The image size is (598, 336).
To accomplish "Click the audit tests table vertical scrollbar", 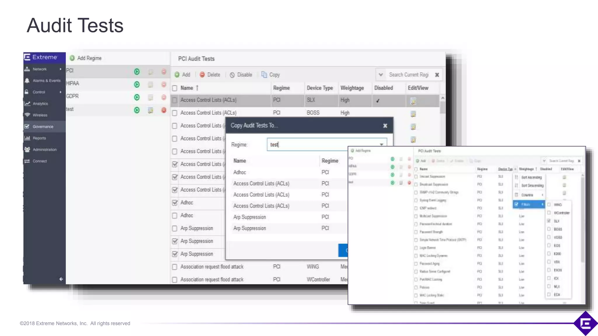I will coord(443,108).
